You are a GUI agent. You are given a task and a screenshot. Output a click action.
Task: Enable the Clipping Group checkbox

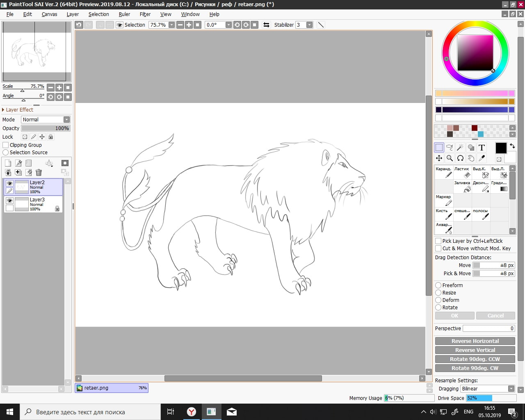click(x=6, y=145)
